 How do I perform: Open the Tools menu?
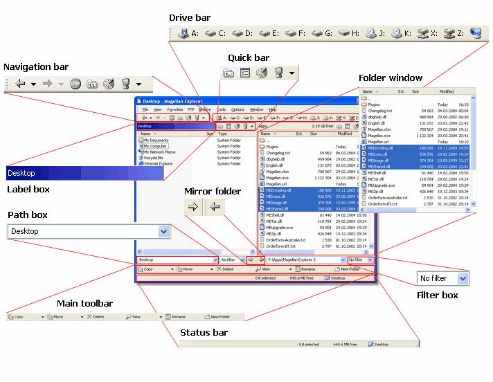(222, 109)
